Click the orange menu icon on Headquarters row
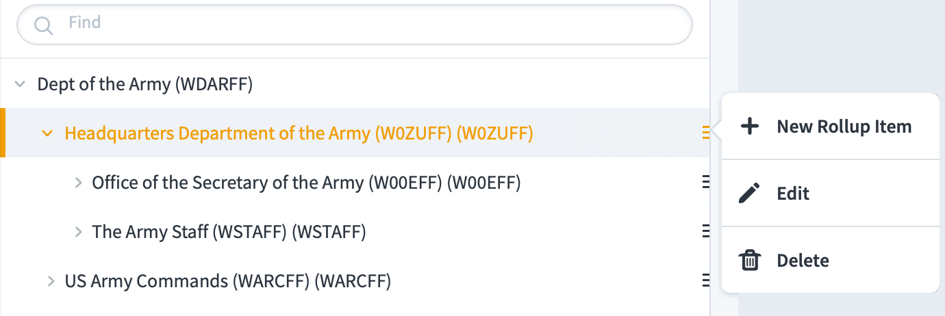 tap(705, 133)
